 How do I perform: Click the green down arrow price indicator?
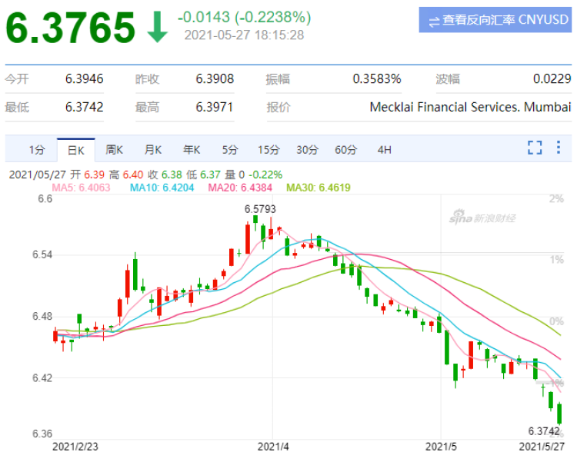[x=158, y=27]
